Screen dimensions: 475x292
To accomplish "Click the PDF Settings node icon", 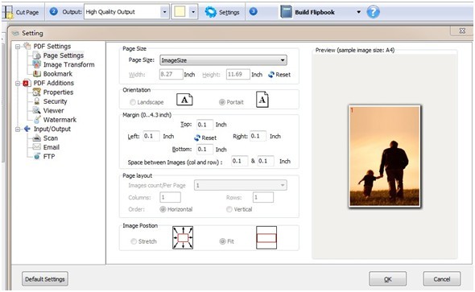I will pyautogui.click(x=27, y=46).
